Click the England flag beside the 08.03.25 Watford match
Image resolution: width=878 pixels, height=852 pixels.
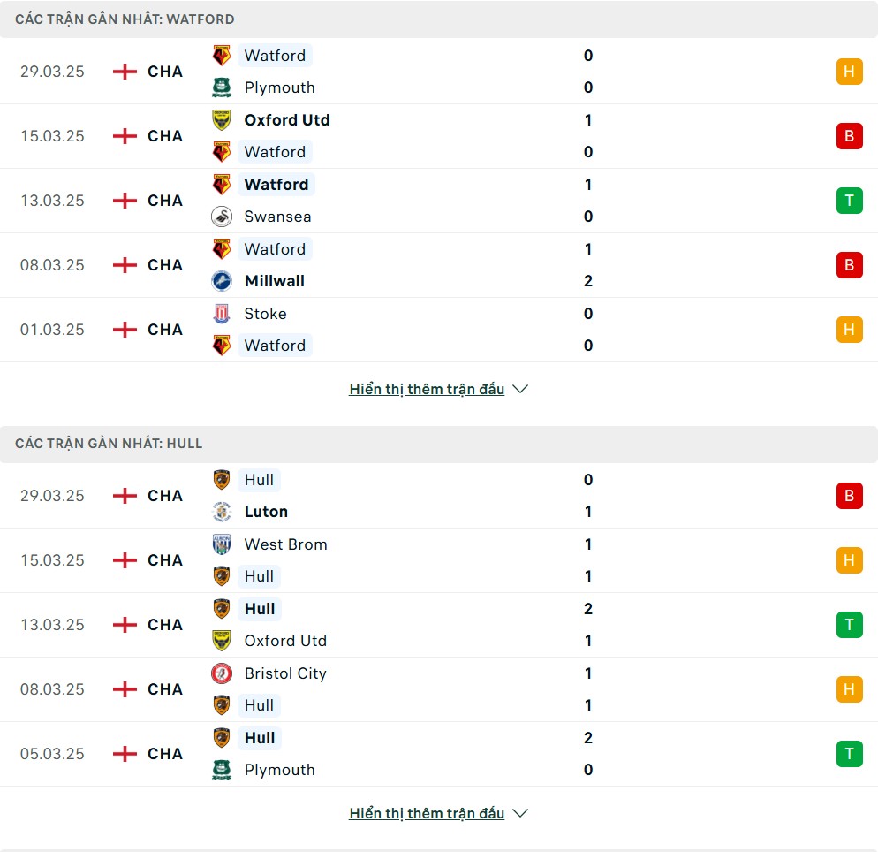(x=125, y=265)
